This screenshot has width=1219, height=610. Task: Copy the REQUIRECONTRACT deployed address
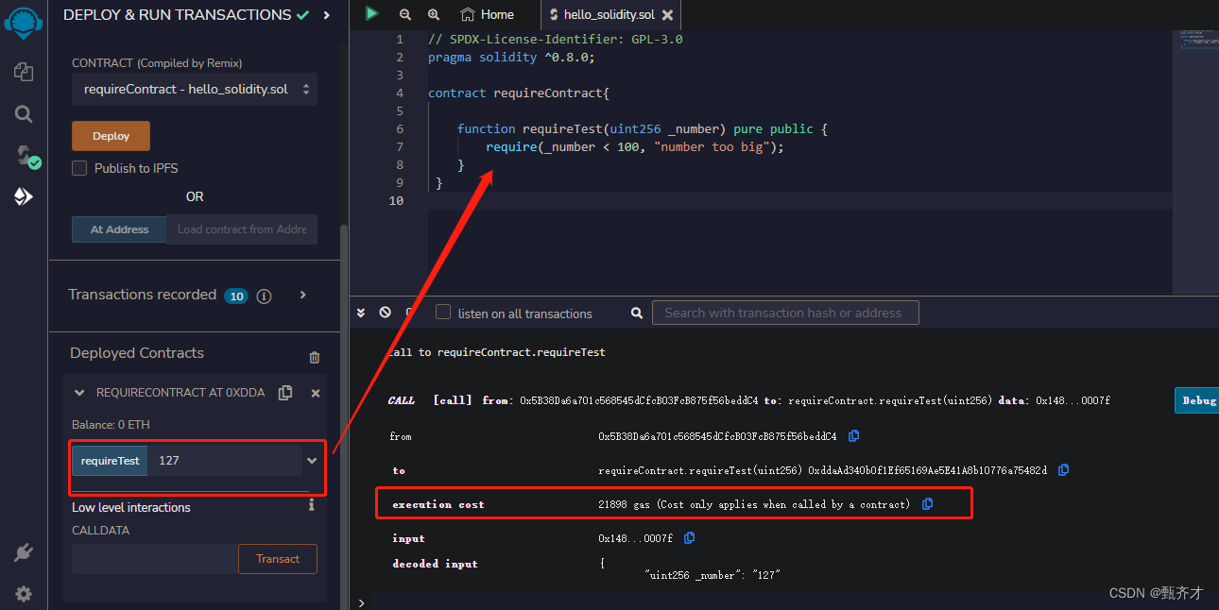(x=285, y=393)
